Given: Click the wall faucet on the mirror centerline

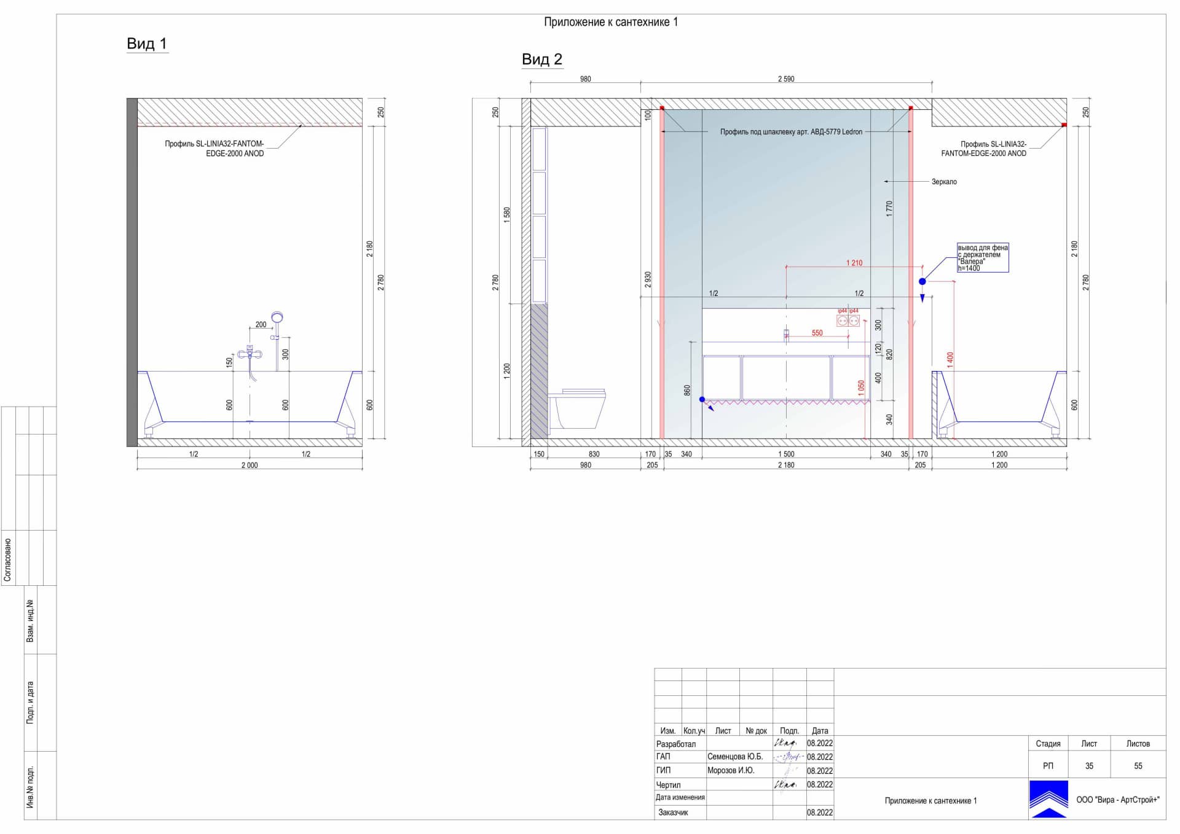Looking at the screenshot, I should pyautogui.click(x=786, y=334).
